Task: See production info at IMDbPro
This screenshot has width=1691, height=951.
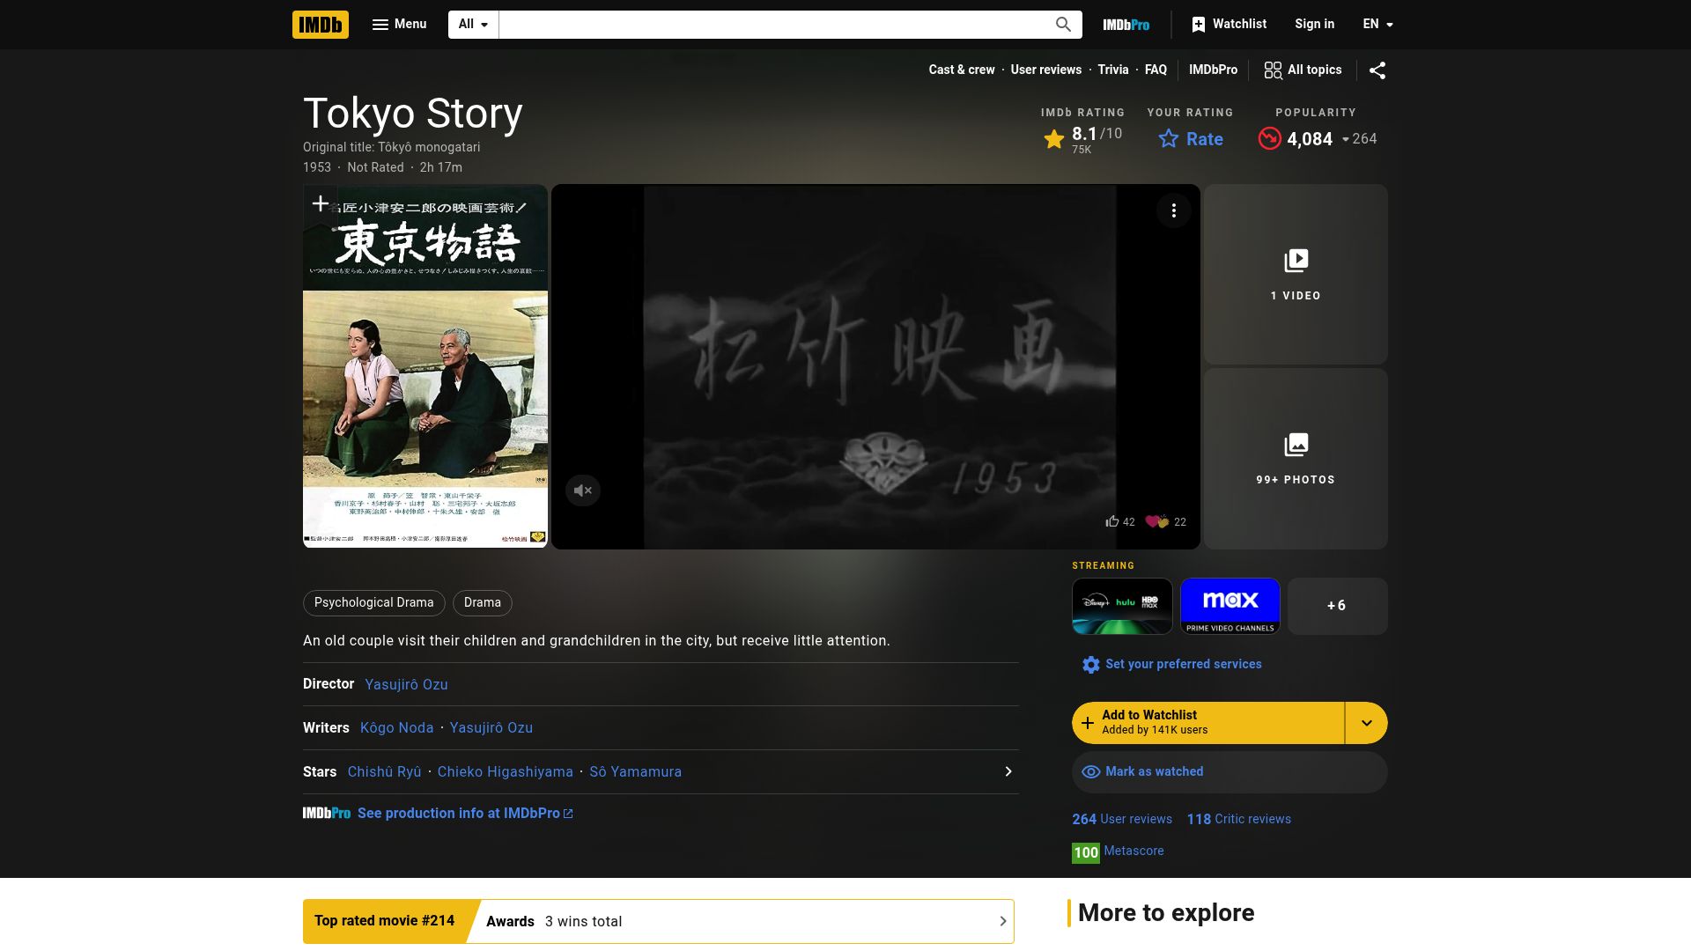Action: tap(465, 814)
